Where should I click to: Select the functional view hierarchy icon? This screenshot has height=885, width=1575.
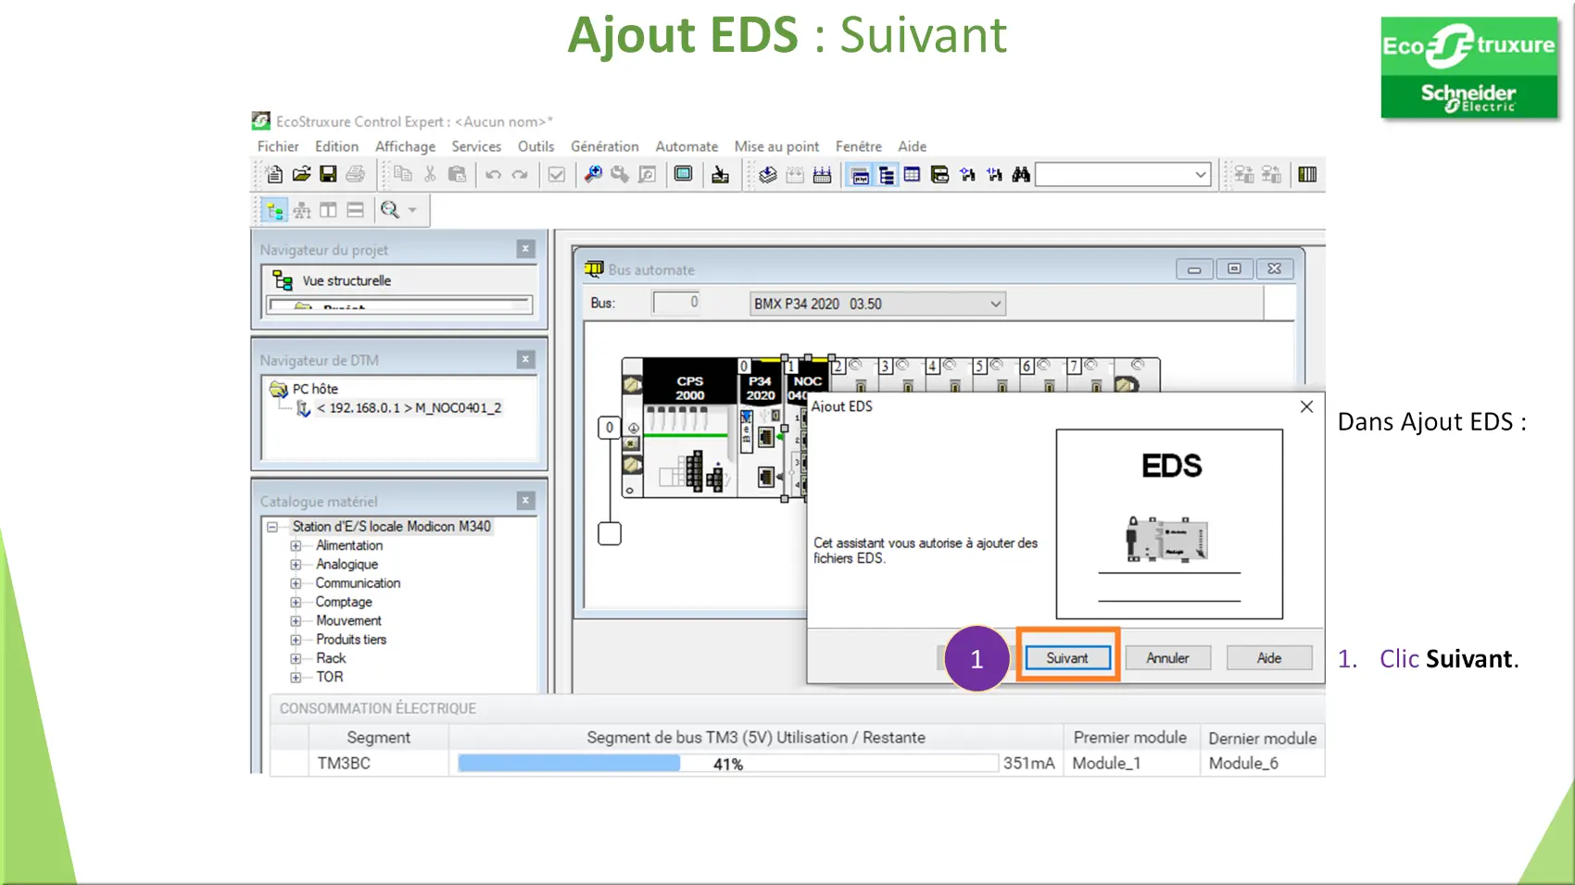tap(302, 210)
